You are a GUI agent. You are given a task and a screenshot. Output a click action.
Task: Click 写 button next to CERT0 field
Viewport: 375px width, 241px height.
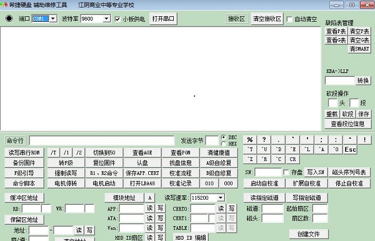pyautogui.click(x=231, y=209)
